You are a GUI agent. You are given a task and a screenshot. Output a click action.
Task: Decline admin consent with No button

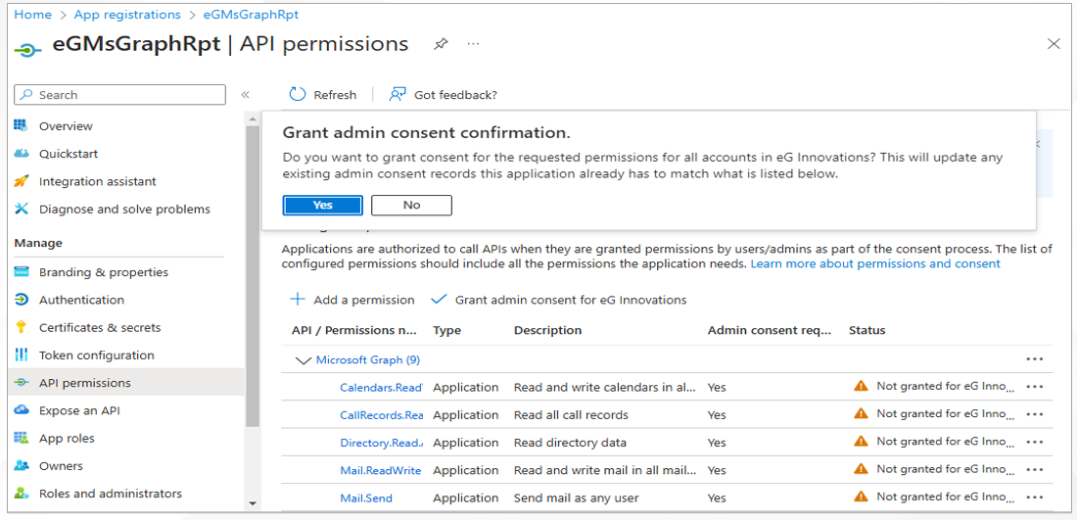pyautogui.click(x=411, y=205)
